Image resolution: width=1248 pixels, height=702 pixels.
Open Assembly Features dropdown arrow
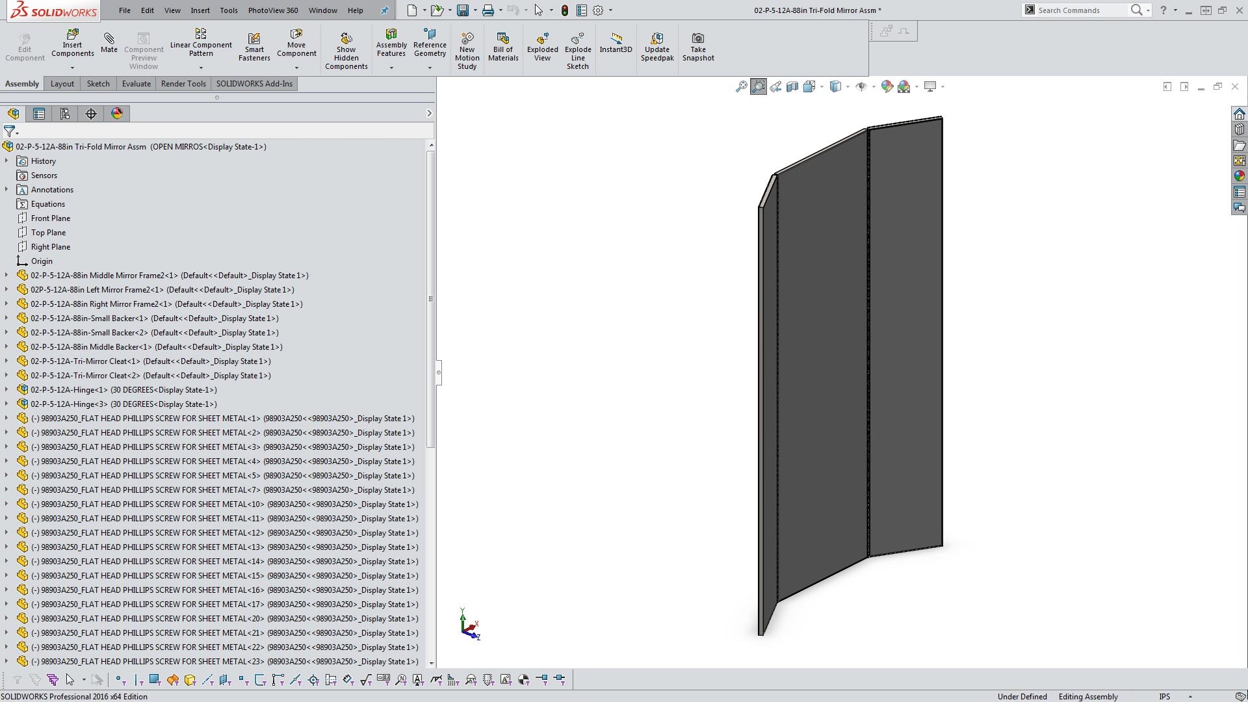tap(391, 68)
